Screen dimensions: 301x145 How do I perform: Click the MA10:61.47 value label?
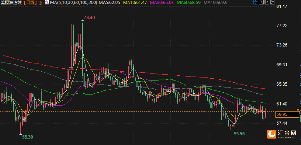[135, 3]
